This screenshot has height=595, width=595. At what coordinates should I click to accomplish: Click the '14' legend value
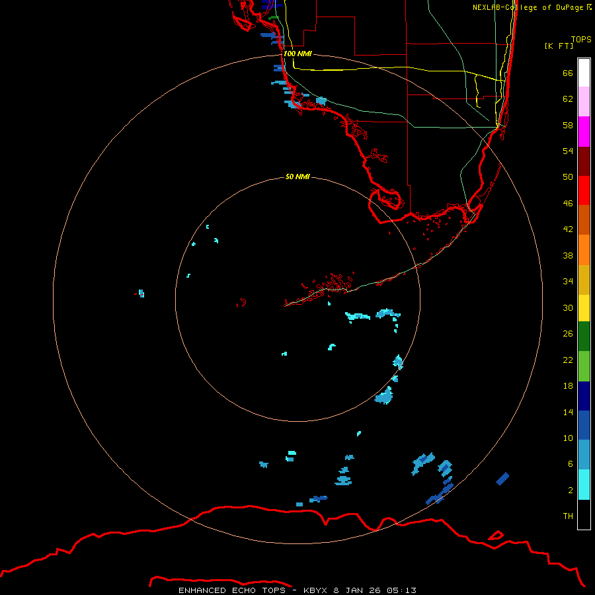[568, 412]
